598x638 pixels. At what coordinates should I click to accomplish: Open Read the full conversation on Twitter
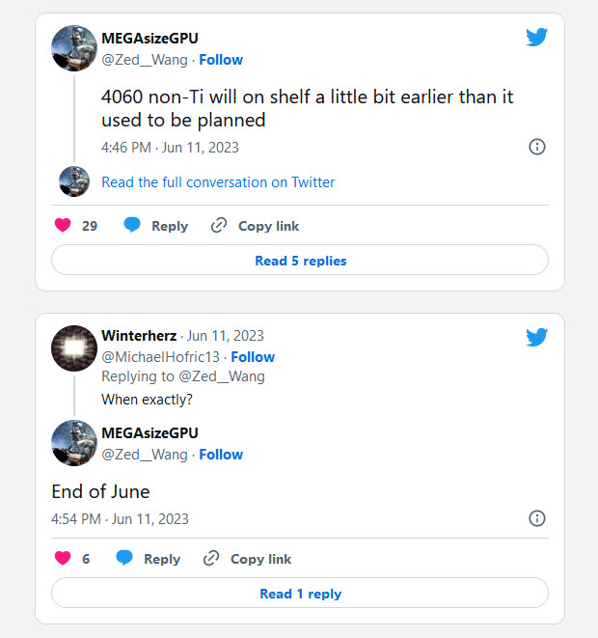pyautogui.click(x=218, y=182)
